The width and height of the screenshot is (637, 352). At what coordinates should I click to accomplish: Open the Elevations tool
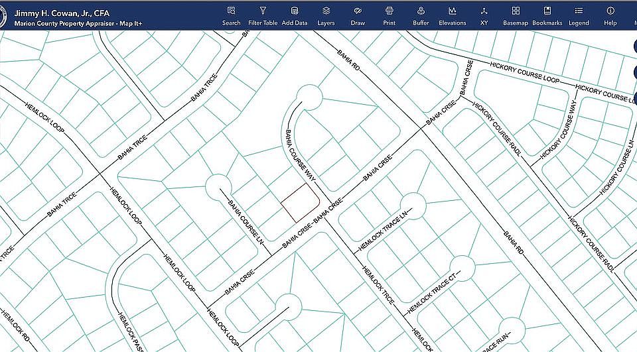(x=452, y=16)
